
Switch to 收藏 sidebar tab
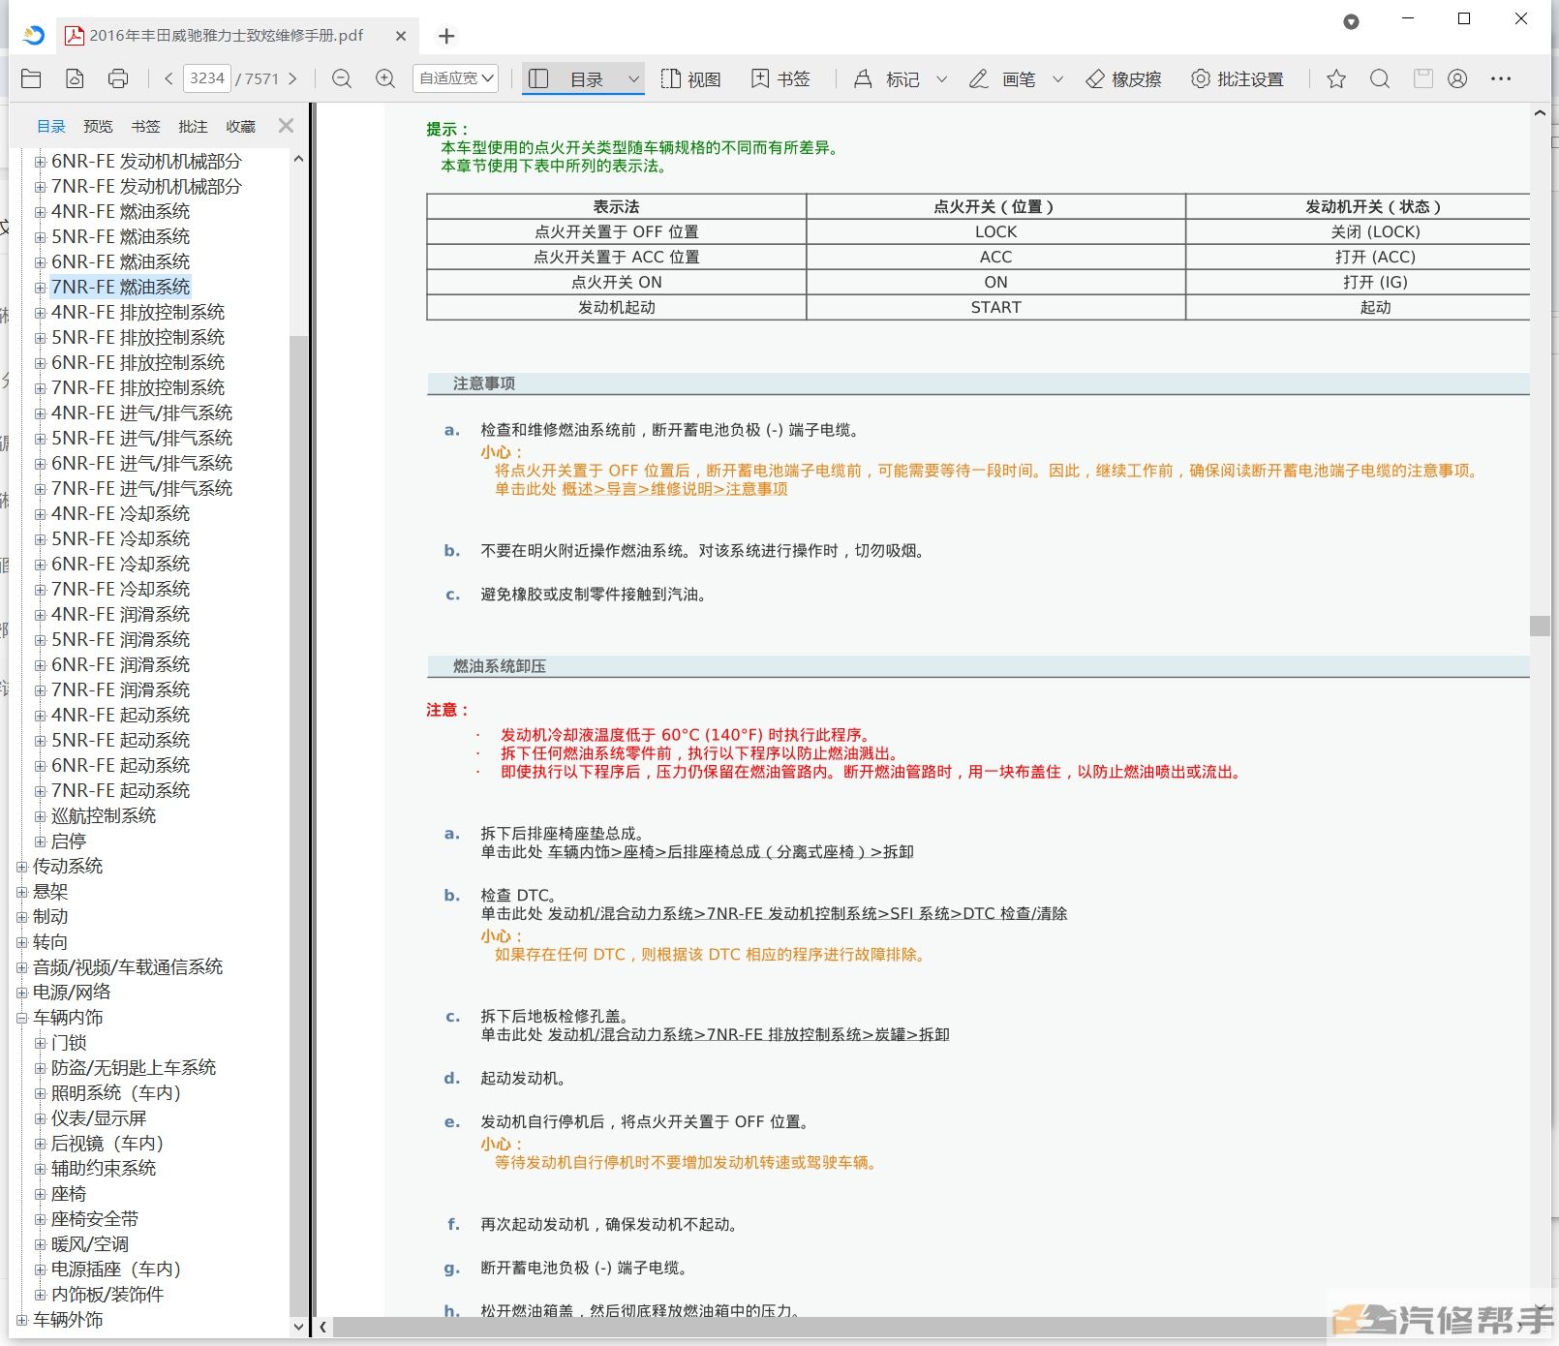click(240, 126)
